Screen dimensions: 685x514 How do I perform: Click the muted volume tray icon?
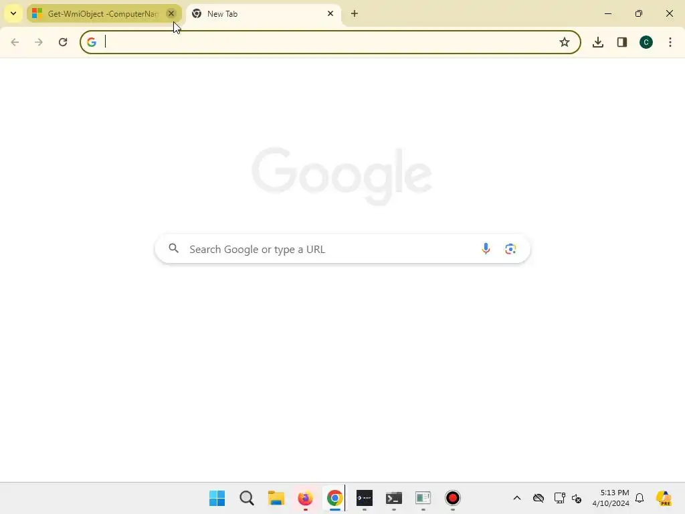click(x=577, y=498)
